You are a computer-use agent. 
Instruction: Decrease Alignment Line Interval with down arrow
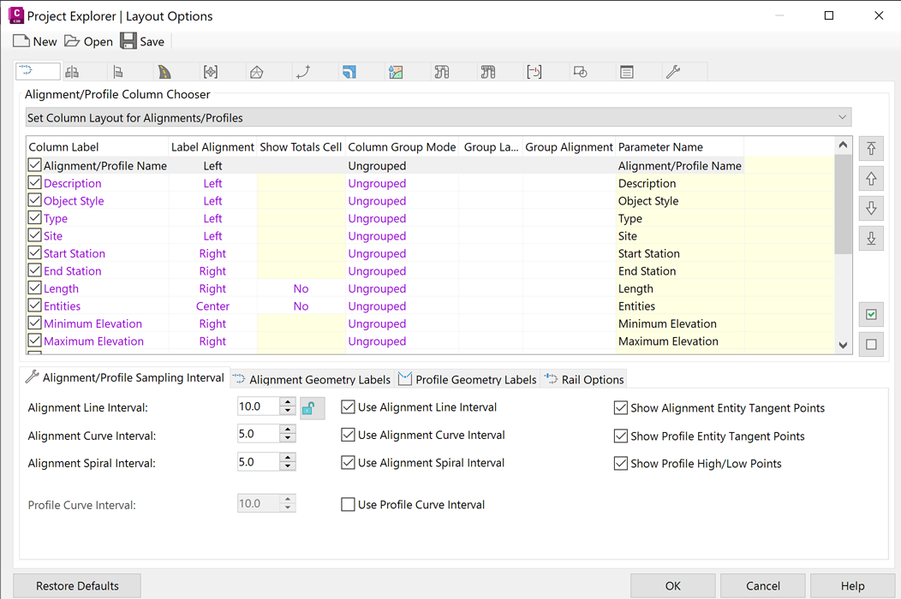click(x=288, y=411)
